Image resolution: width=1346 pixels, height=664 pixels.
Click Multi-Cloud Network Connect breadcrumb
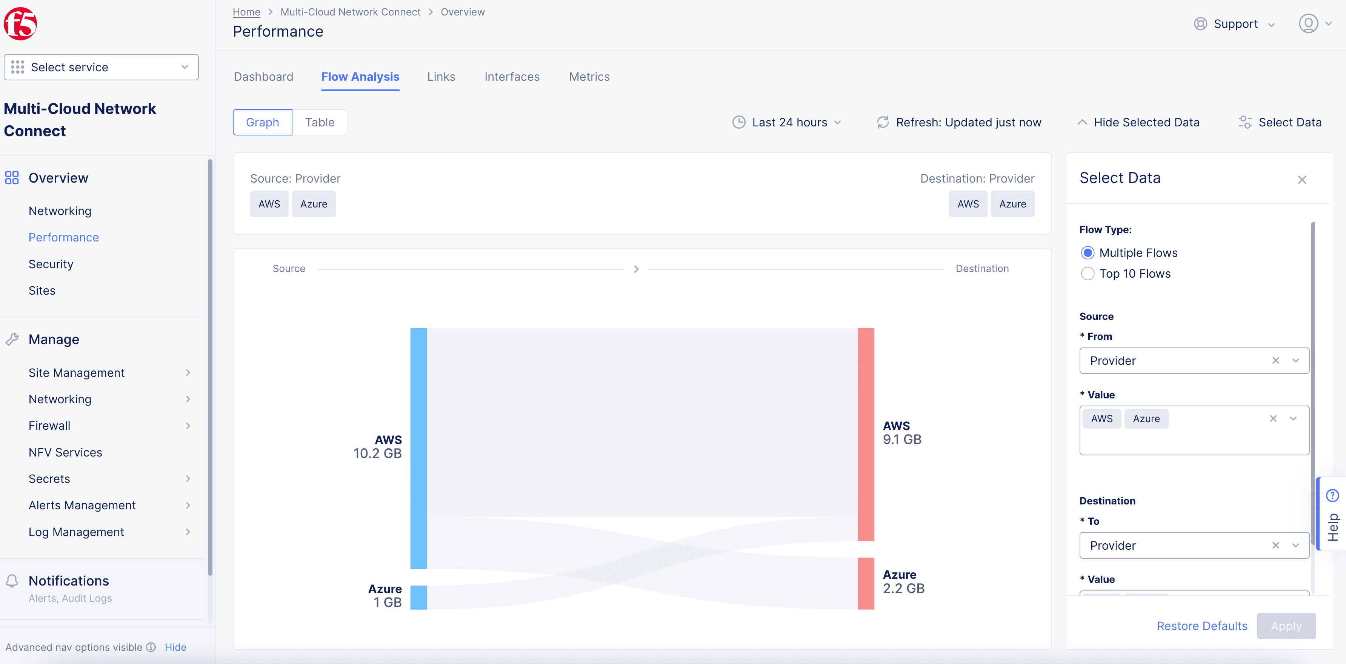pyautogui.click(x=350, y=12)
